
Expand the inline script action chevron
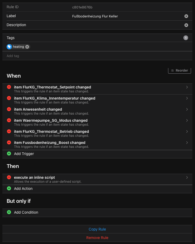tap(187, 177)
